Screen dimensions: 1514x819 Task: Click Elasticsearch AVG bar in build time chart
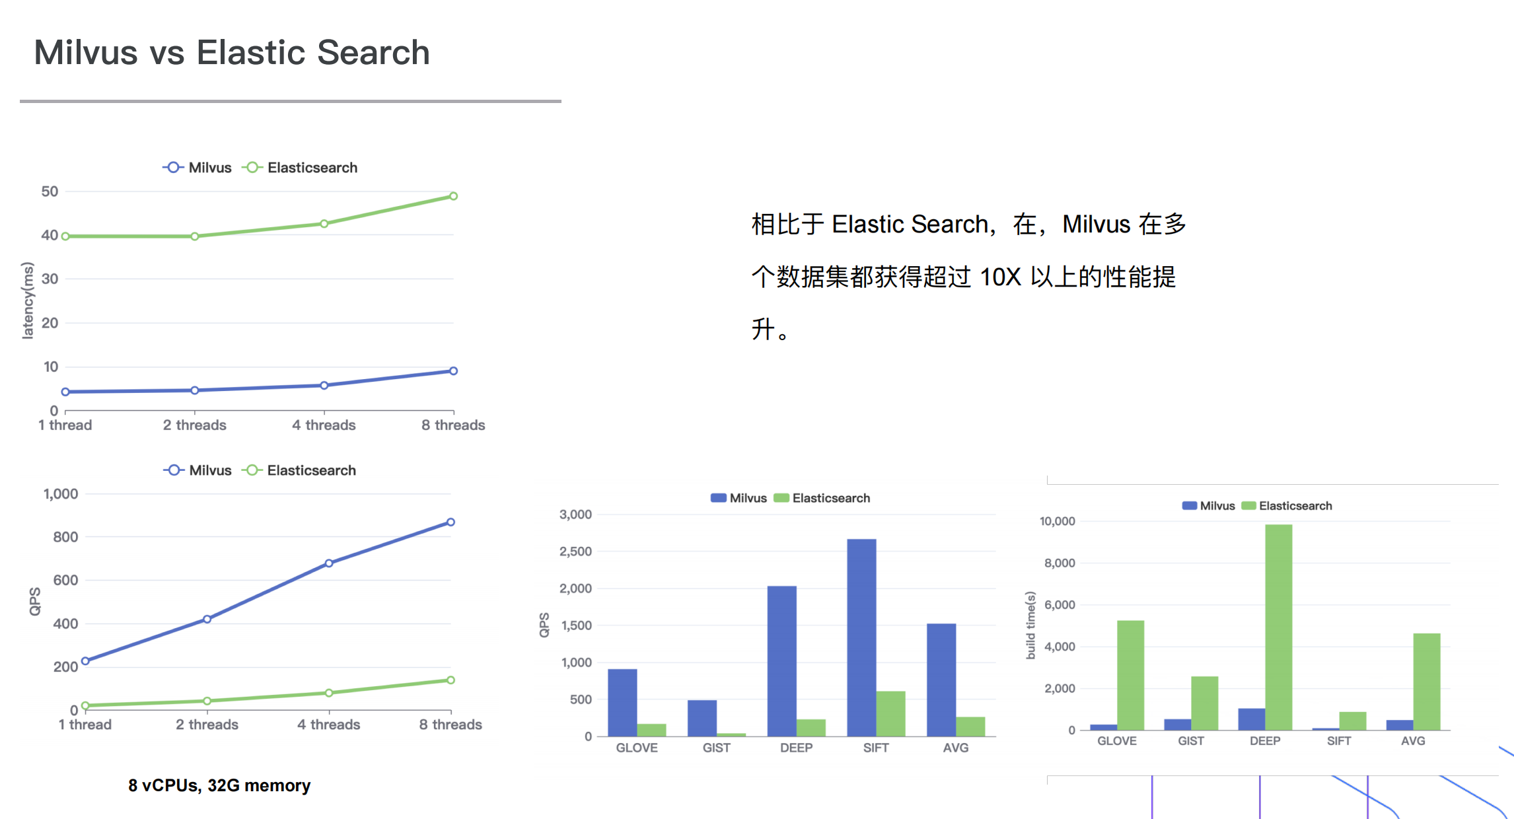point(1427,682)
